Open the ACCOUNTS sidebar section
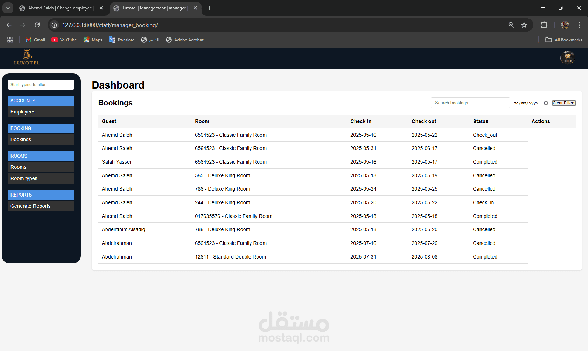The width and height of the screenshot is (588, 351). point(41,101)
